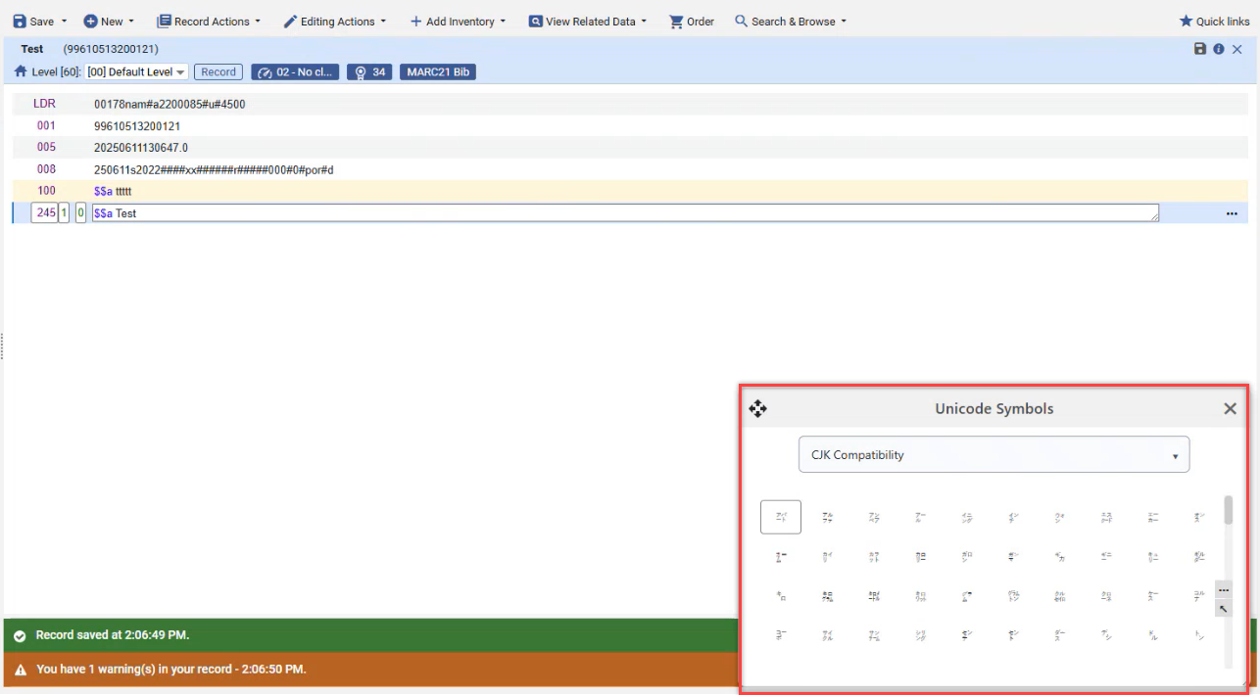Click the 1 warning(s) in your record message
The height and width of the screenshot is (695, 1260).
[171, 670]
